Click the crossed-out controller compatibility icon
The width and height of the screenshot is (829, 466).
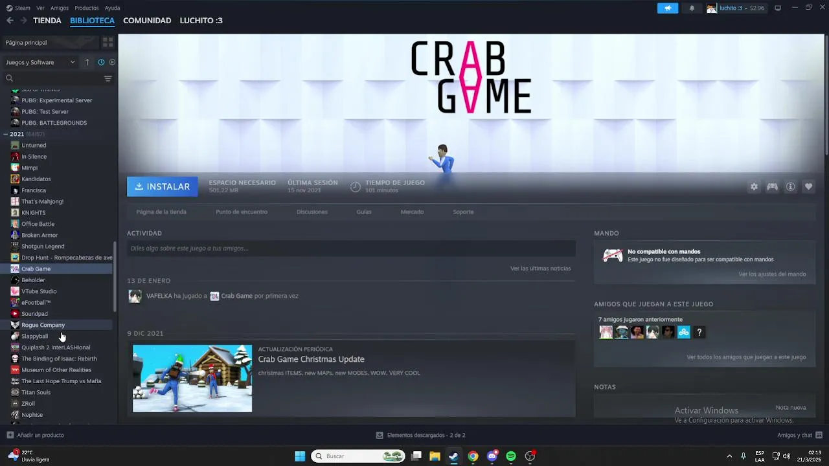pyautogui.click(x=612, y=256)
